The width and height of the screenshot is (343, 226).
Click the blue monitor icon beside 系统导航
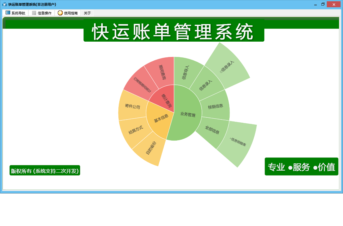pyautogui.click(x=8, y=13)
